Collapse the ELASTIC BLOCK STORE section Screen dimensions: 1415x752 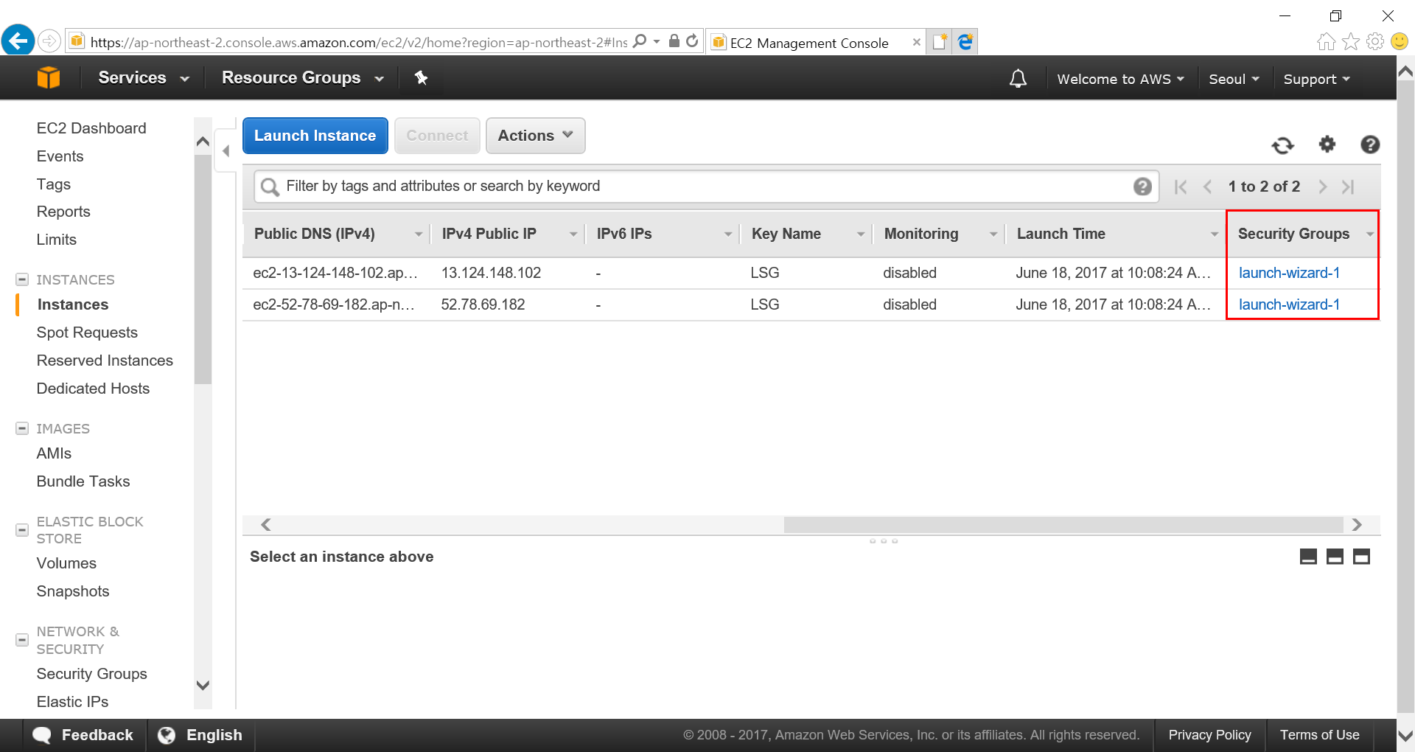pyautogui.click(x=22, y=530)
